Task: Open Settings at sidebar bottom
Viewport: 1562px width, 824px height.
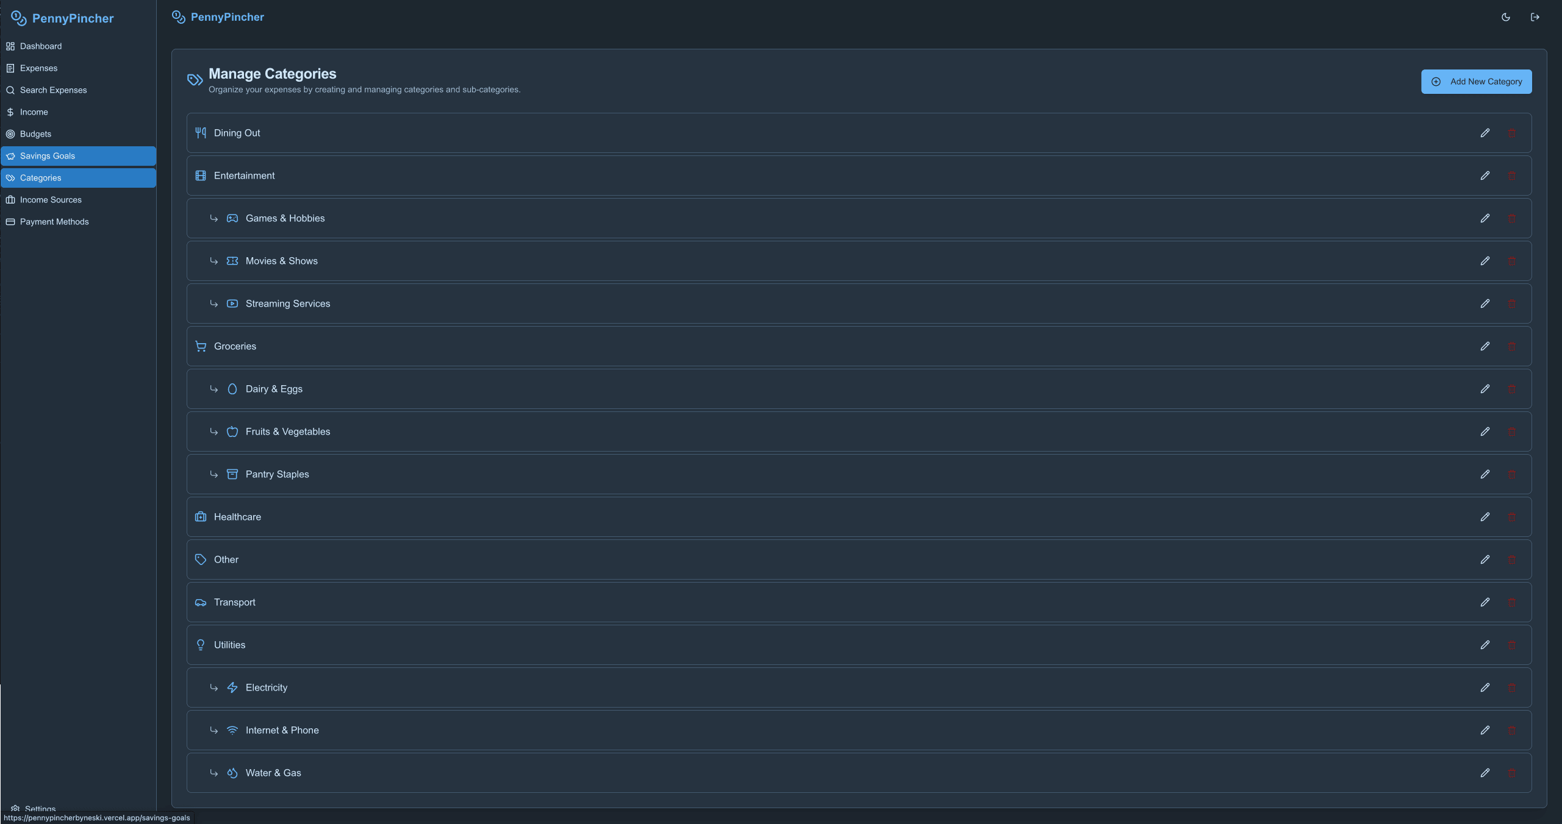Action: click(40, 808)
